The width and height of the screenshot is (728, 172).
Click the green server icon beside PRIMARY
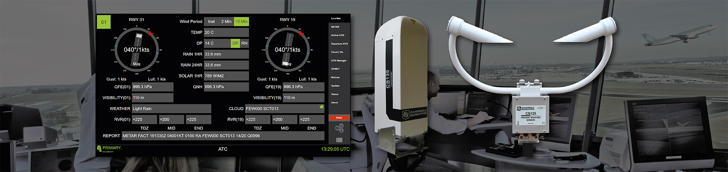(x=99, y=148)
